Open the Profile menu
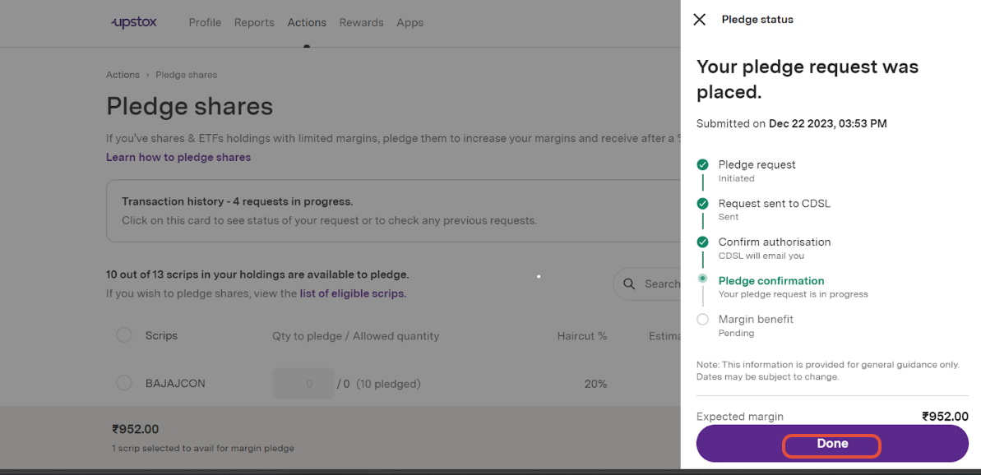This screenshot has width=981, height=475. click(x=206, y=22)
